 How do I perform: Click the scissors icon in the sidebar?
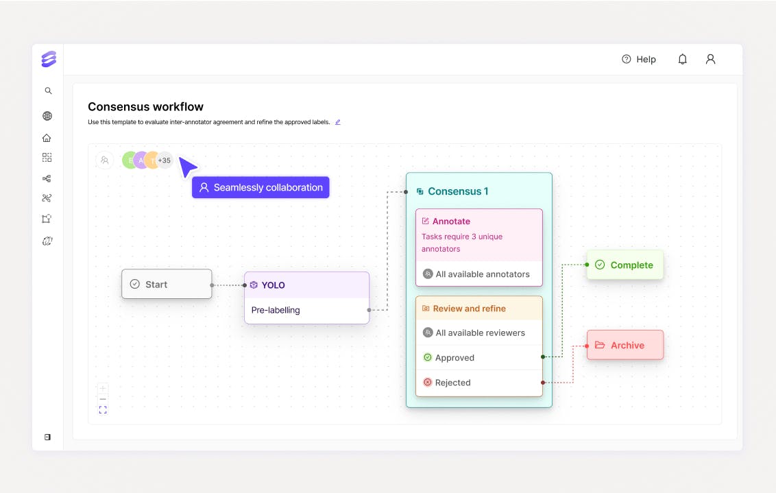pos(47,197)
